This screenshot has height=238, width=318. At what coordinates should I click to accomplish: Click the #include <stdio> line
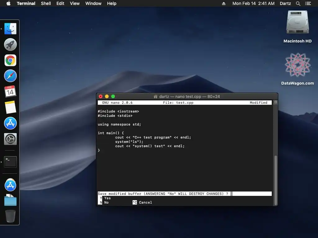115,116
